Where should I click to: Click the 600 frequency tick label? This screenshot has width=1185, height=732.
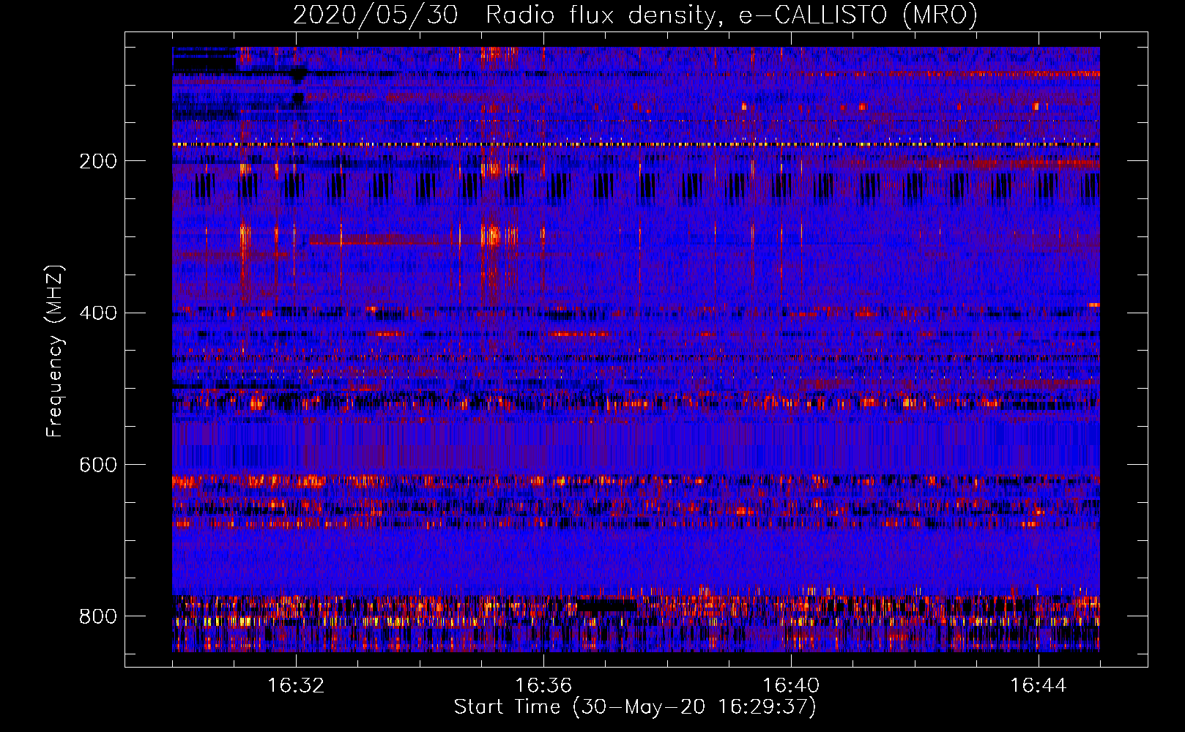pos(98,465)
